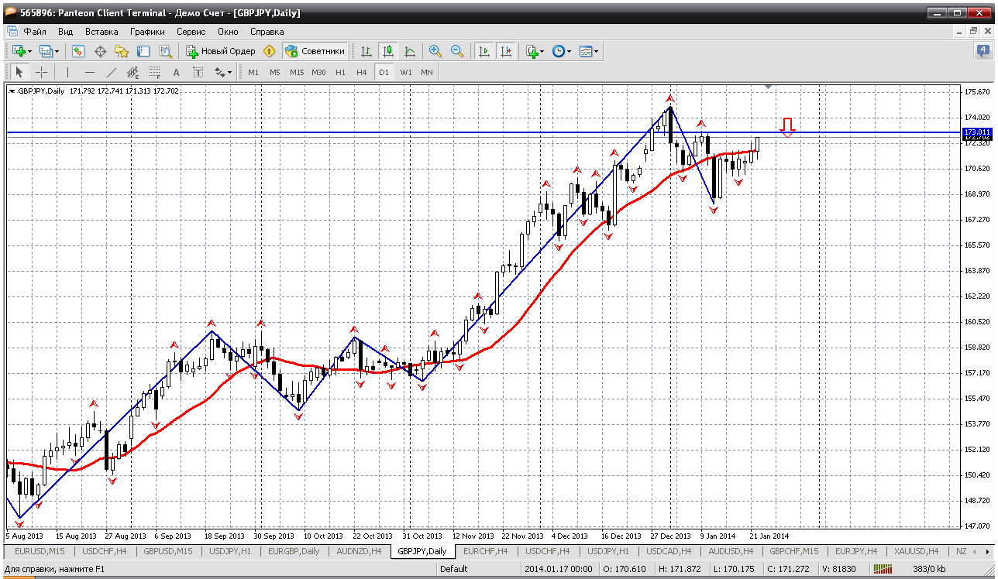Select the text label tool
998x579 pixels.
coord(198,72)
